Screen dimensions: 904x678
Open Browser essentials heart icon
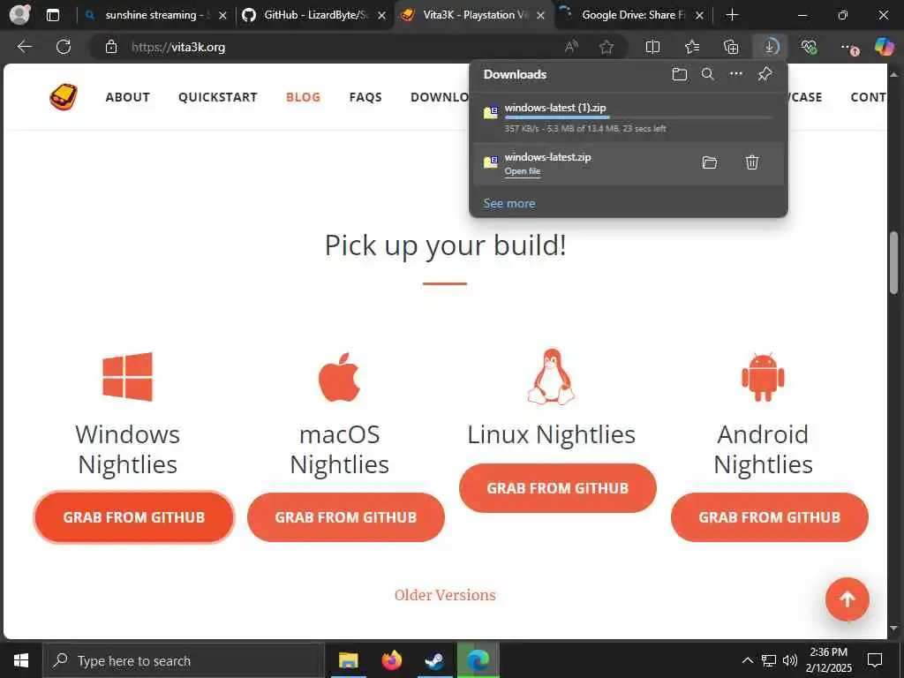click(809, 47)
